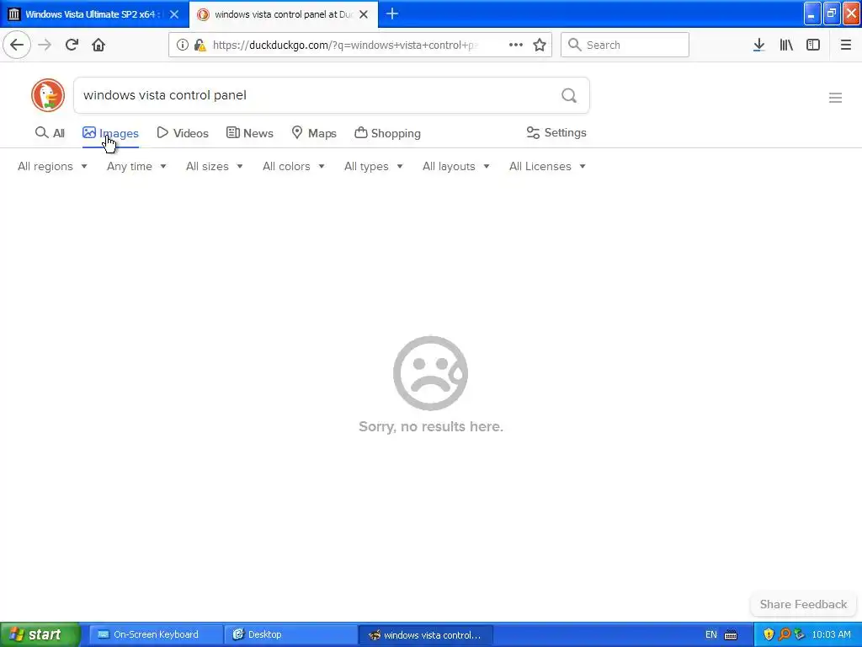Bookmark this page with the star
862x647 pixels.
540,45
